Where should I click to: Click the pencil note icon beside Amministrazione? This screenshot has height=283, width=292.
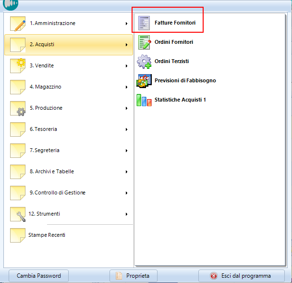pyautogui.click(x=18, y=24)
